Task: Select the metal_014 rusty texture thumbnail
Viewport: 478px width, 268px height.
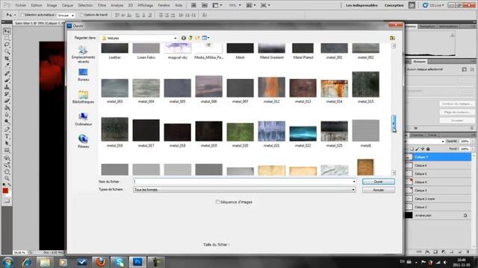Action: [334, 89]
